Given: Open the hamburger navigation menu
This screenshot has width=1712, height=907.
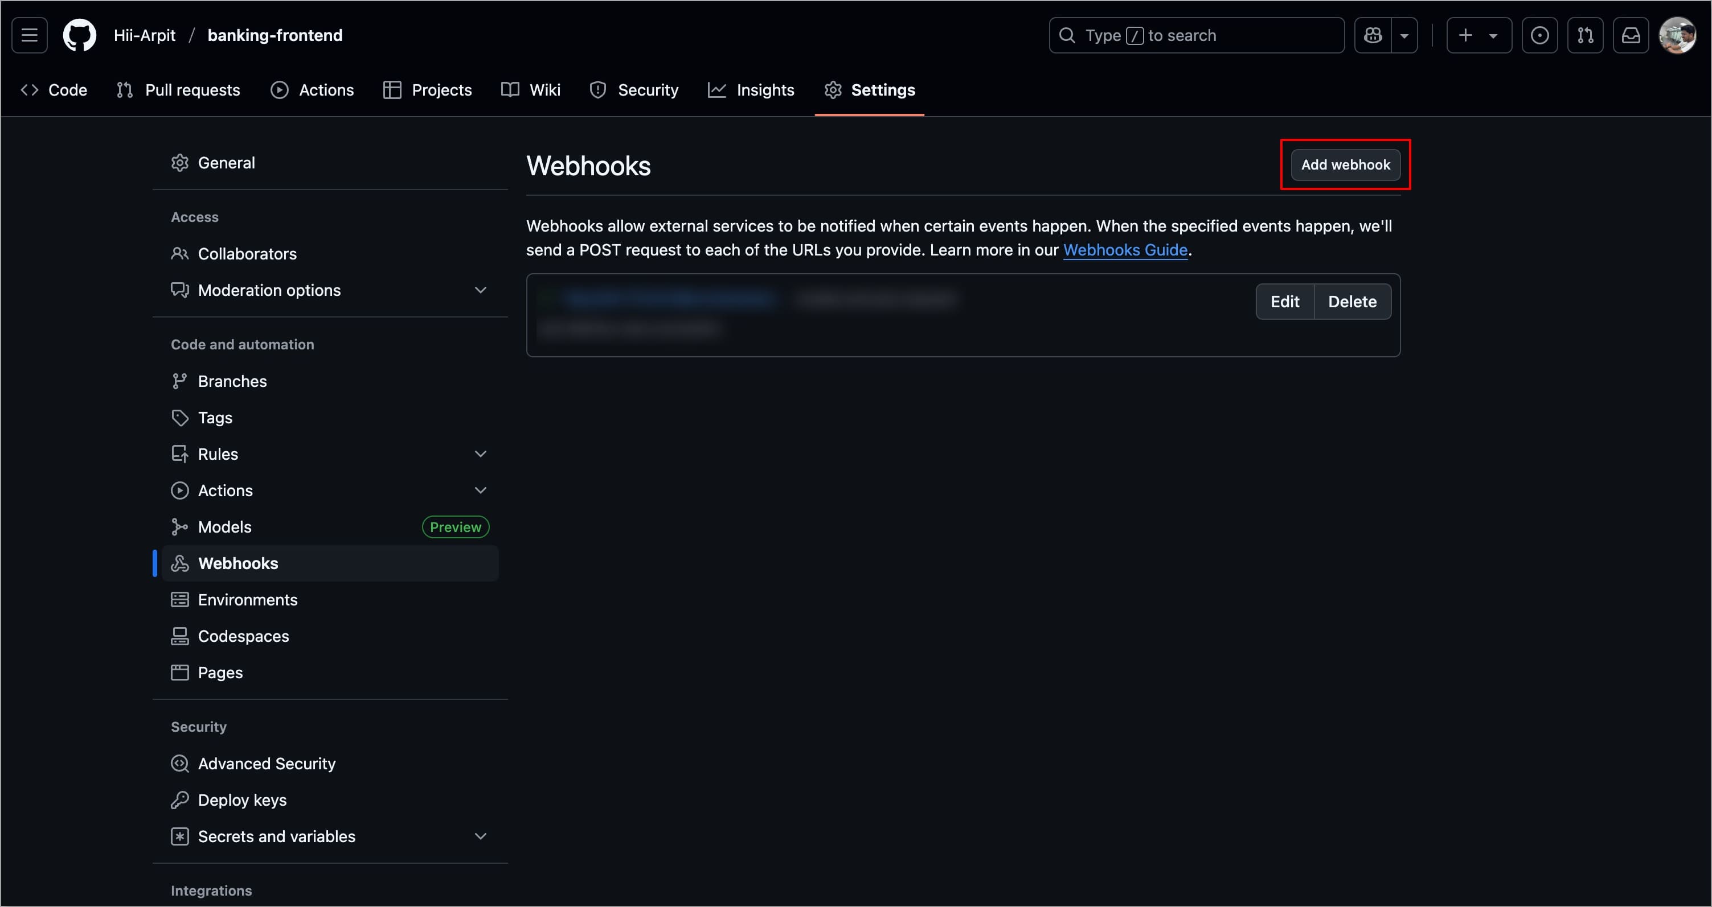Looking at the screenshot, I should point(29,35).
